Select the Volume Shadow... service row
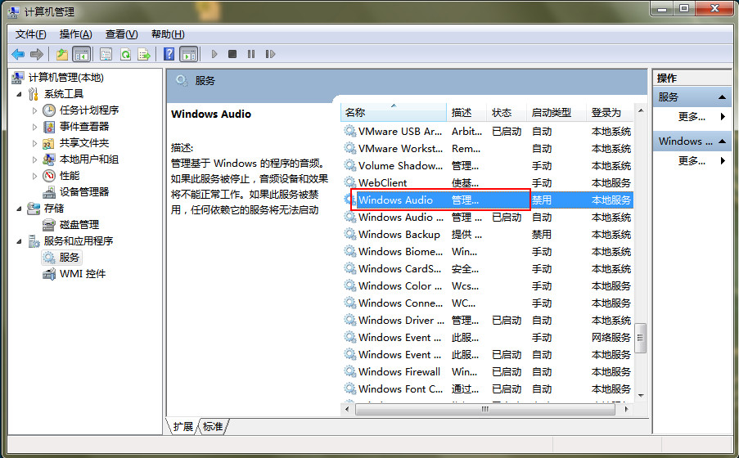 click(487, 166)
